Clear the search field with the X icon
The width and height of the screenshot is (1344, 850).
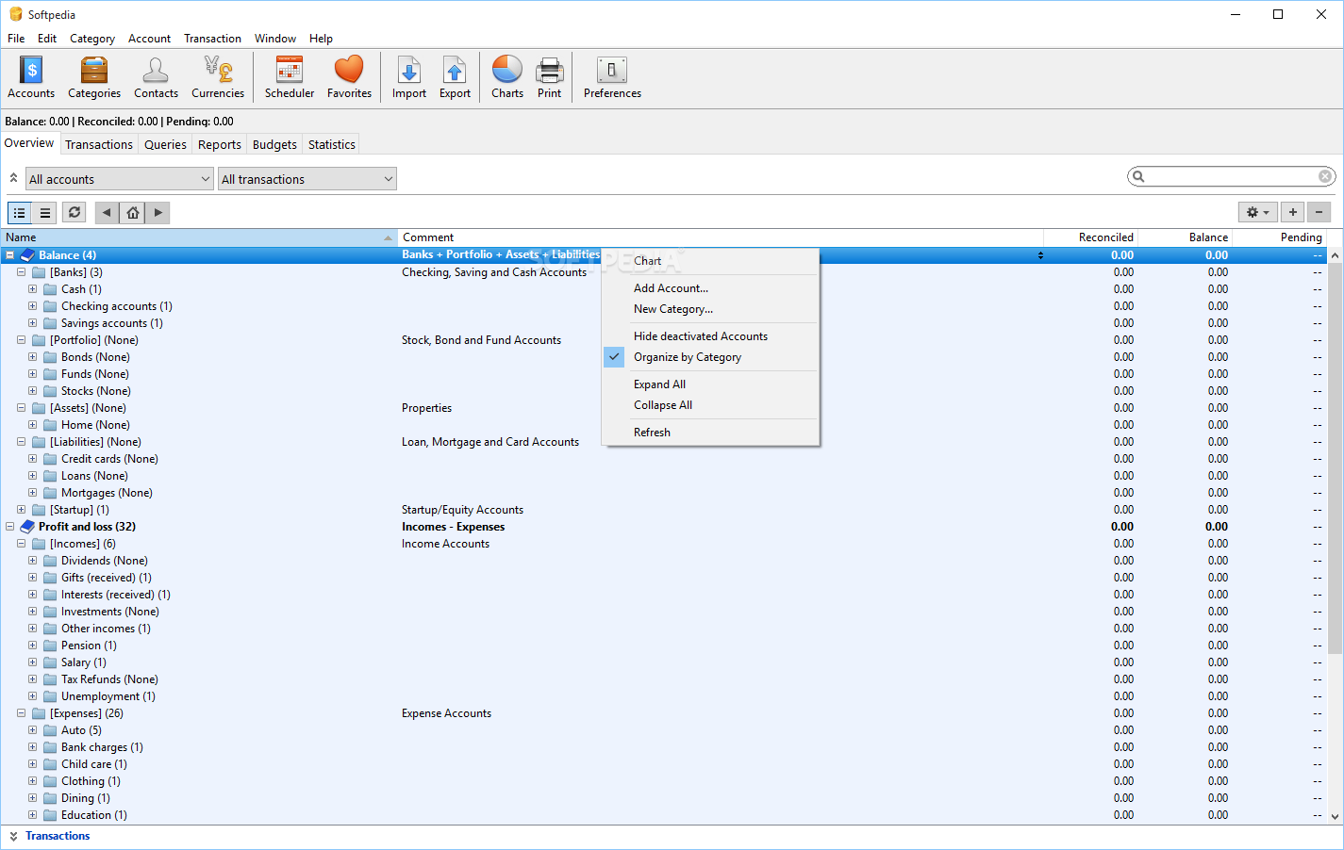tap(1325, 176)
